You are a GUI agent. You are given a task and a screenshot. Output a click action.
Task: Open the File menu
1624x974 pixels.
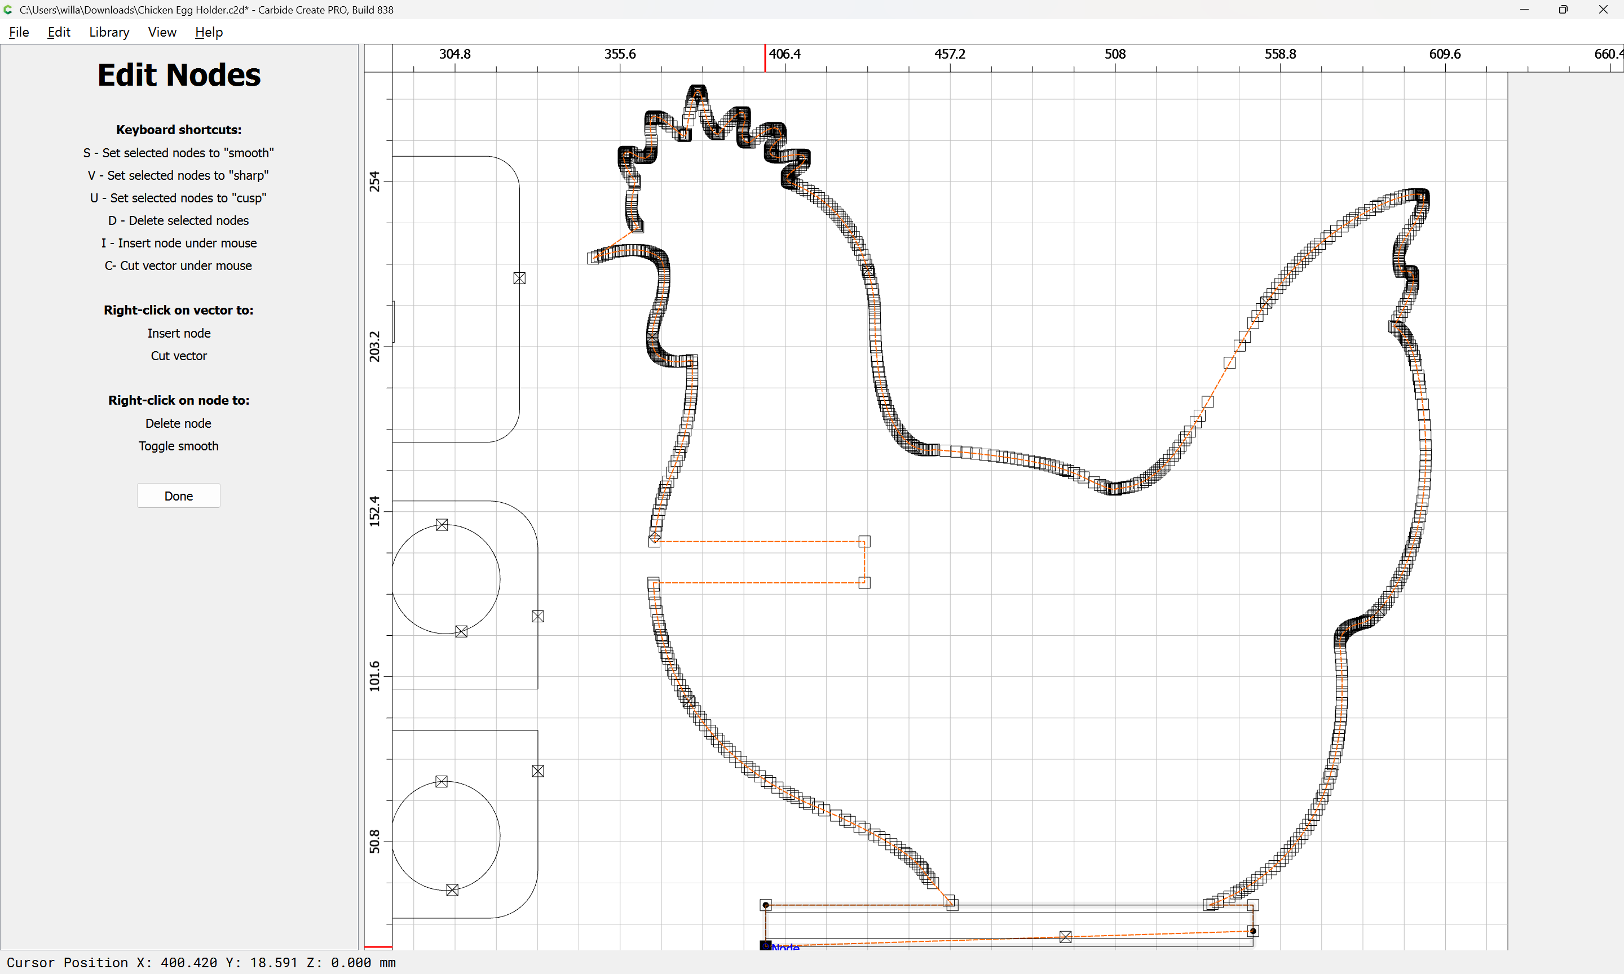tap(19, 32)
